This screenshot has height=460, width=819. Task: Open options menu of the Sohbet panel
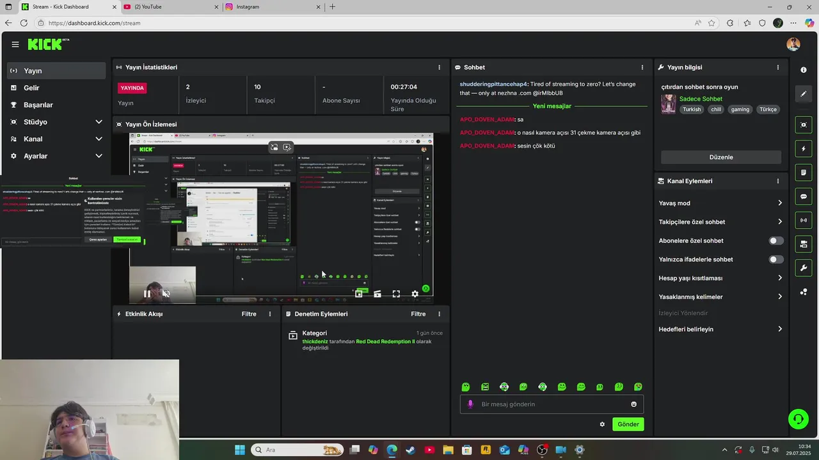642,67
